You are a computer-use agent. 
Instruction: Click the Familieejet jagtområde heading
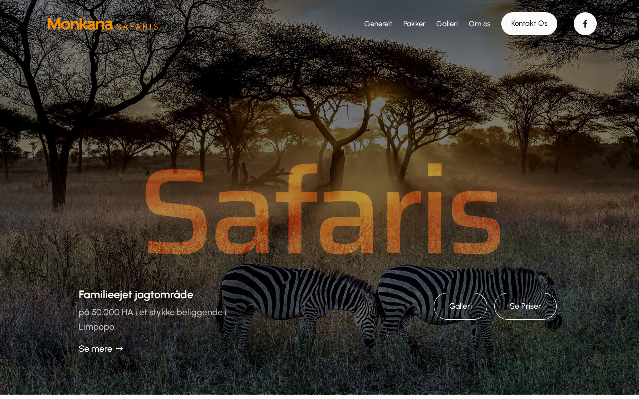[136, 295]
